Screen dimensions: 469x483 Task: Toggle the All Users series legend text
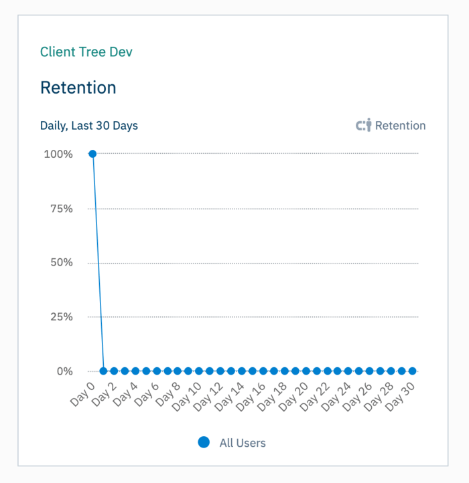[243, 443]
